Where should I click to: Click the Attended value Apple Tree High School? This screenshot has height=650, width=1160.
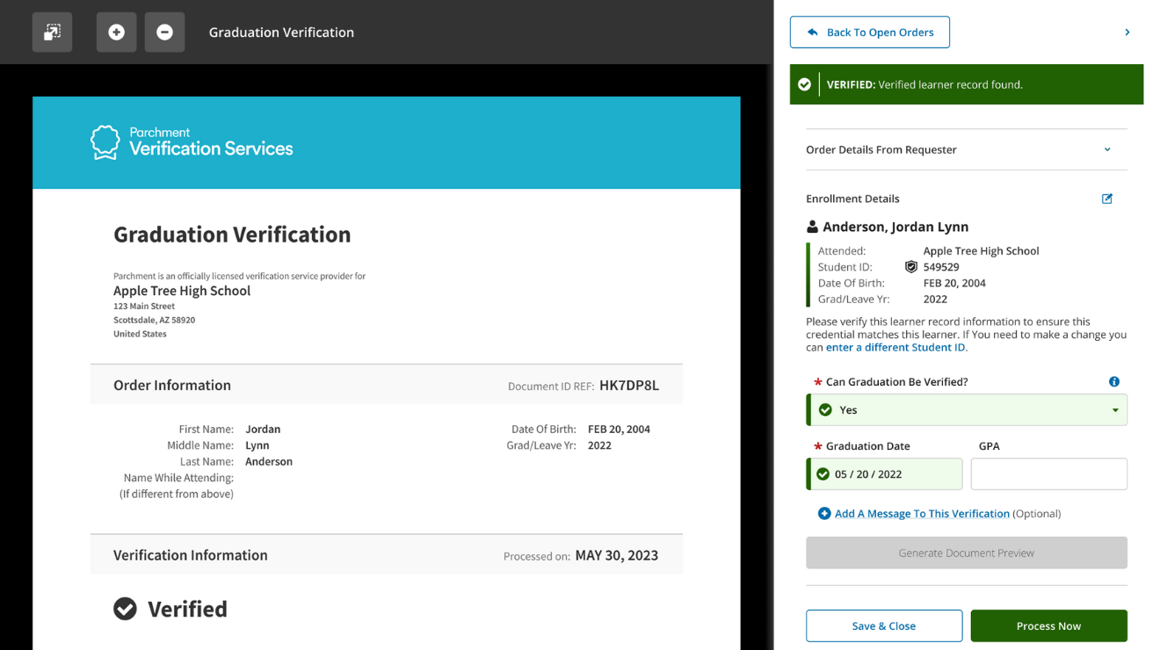tap(981, 251)
